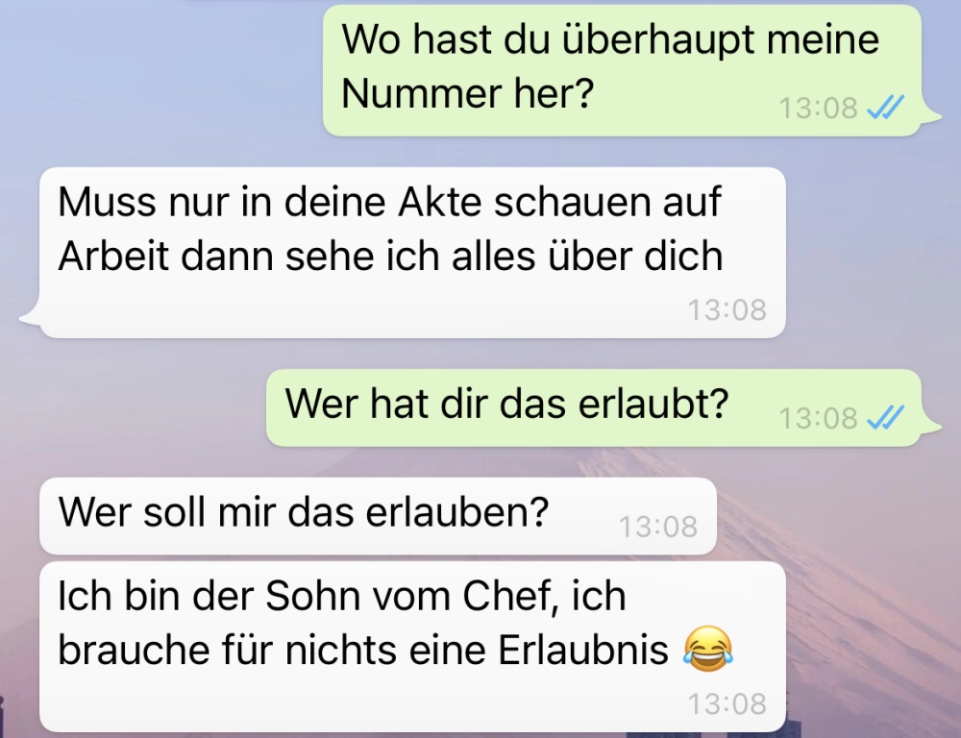
Task: Tap blue read checkmarks on 'Wer hat dir das erlaubt?'
Action: coord(885,418)
